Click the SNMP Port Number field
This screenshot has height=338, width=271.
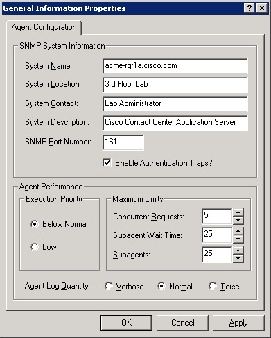point(123,142)
